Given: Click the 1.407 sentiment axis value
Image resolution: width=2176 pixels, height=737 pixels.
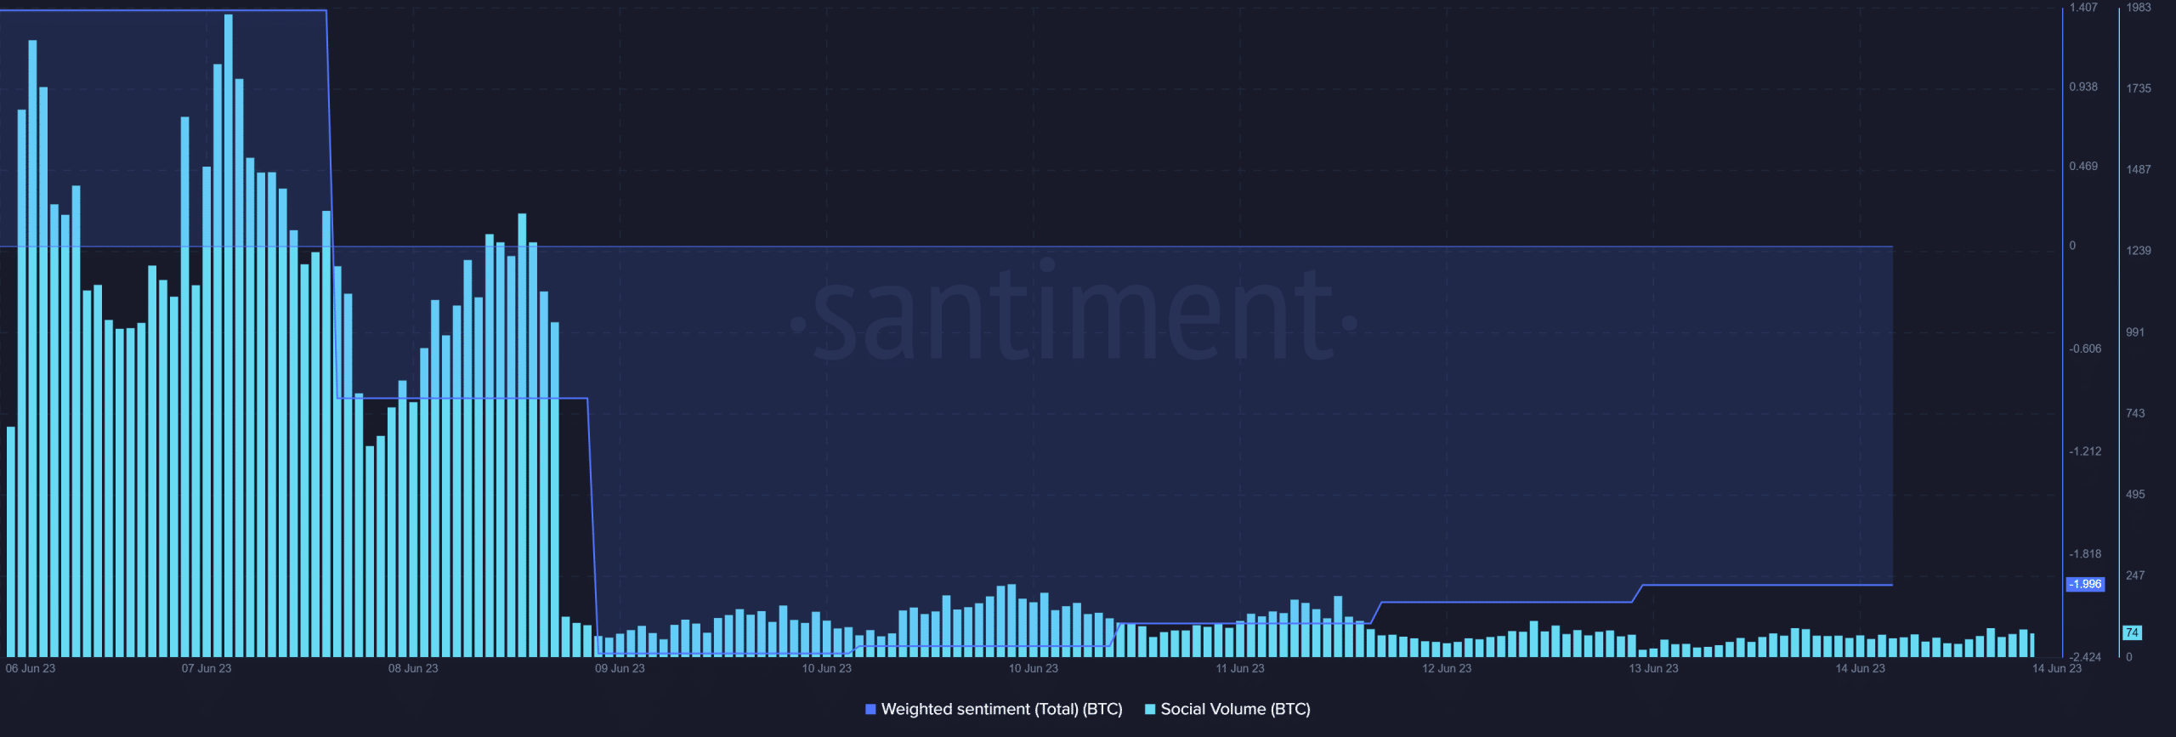Looking at the screenshot, I should pyautogui.click(x=2083, y=8).
